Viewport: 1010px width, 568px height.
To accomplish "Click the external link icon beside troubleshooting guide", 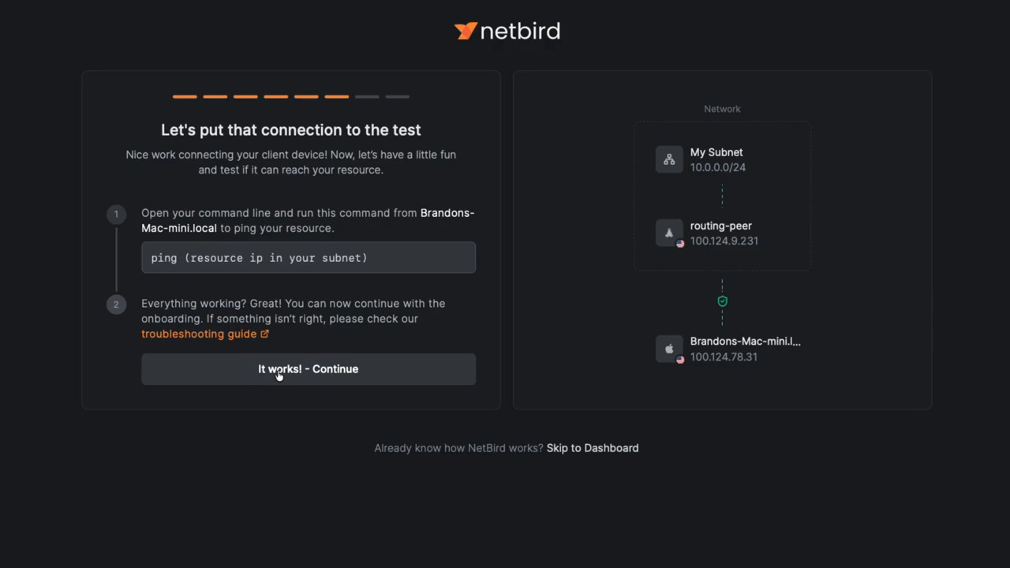I will [265, 334].
